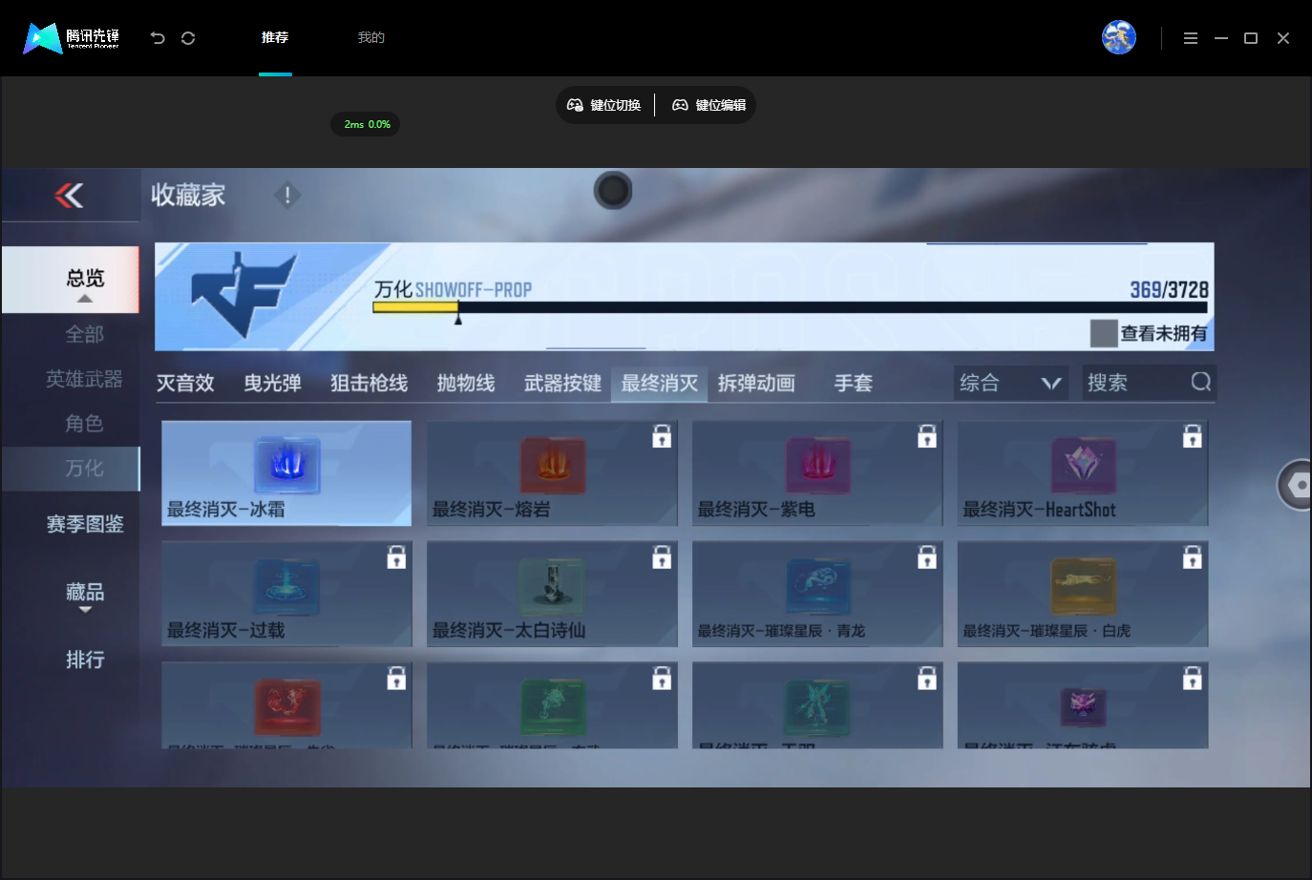This screenshot has width=1312, height=880.
Task: Select the 璀璨星辰·白虎 item card
Action: pos(1083,594)
